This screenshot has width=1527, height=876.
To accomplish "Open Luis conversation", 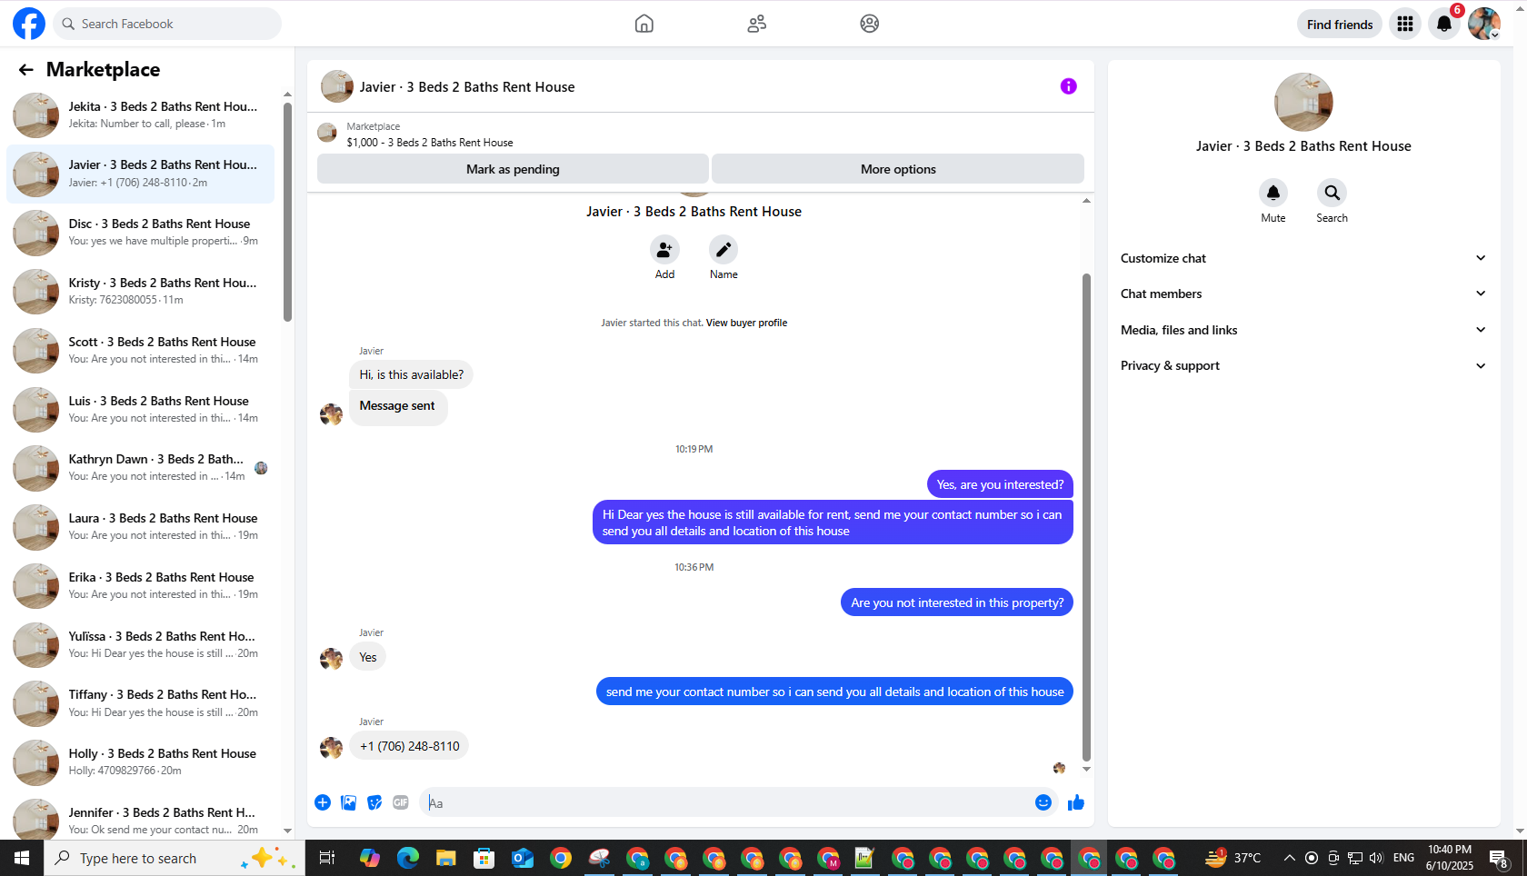I will [140, 409].
